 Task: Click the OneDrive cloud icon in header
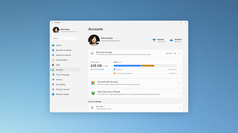pyautogui.click(x=171, y=40)
